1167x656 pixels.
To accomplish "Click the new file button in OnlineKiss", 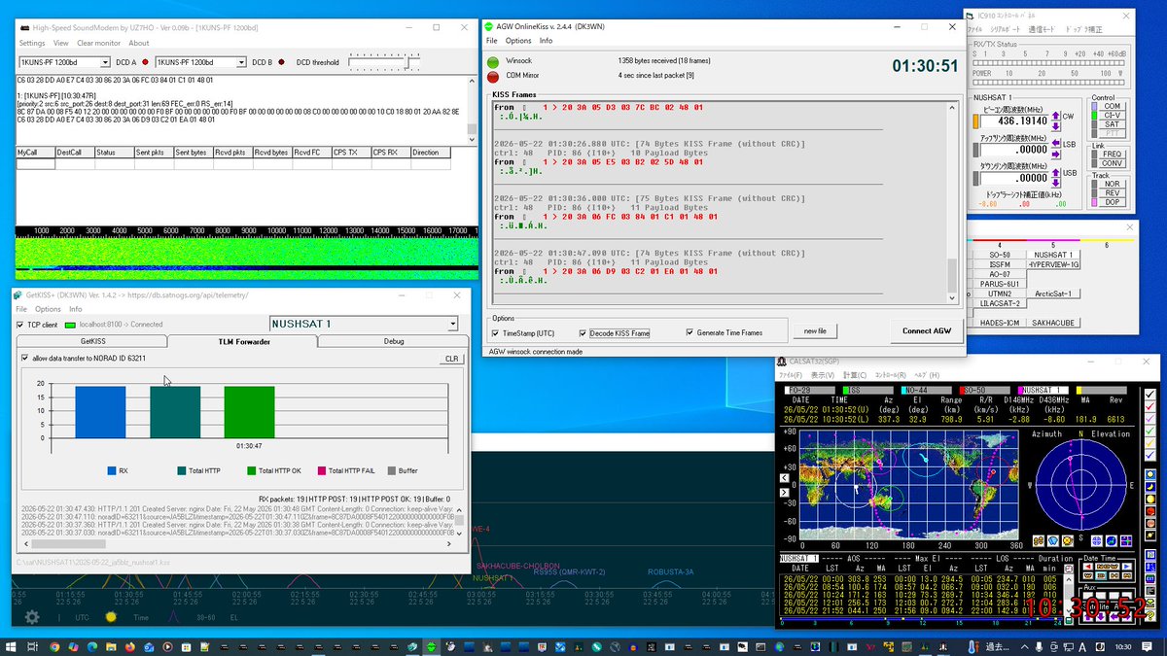I will pos(814,331).
